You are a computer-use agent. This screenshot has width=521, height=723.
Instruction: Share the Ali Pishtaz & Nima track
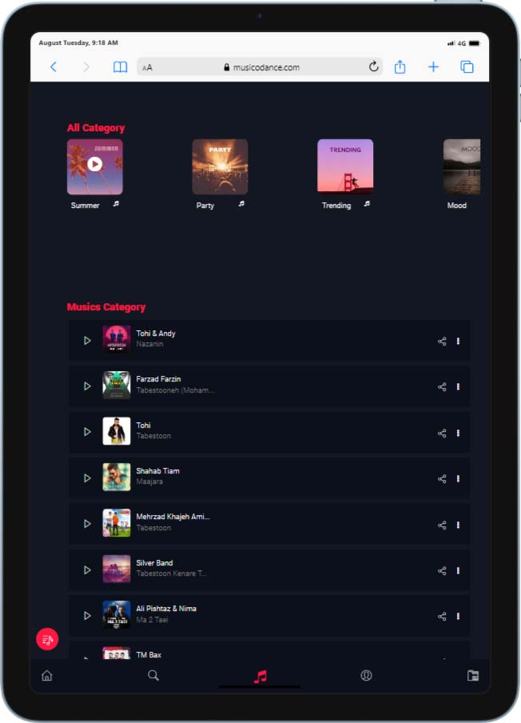coord(442,617)
